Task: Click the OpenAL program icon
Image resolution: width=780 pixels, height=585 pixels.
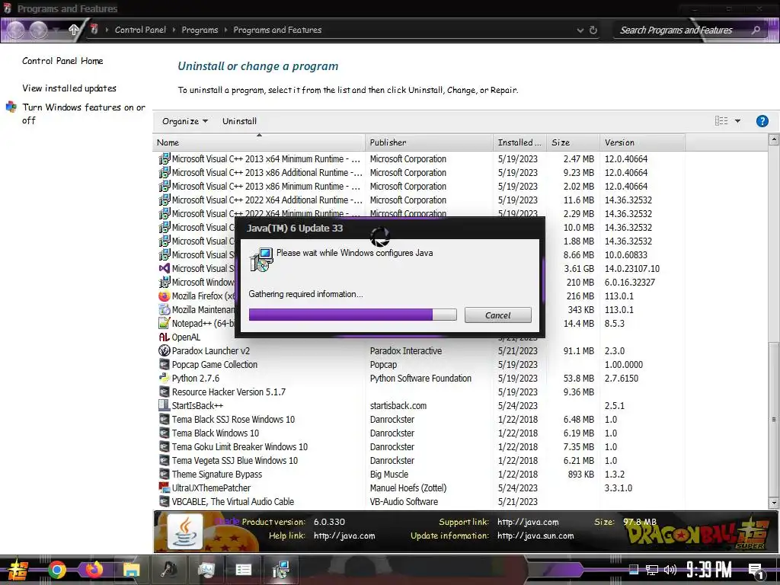Action: point(165,337)
